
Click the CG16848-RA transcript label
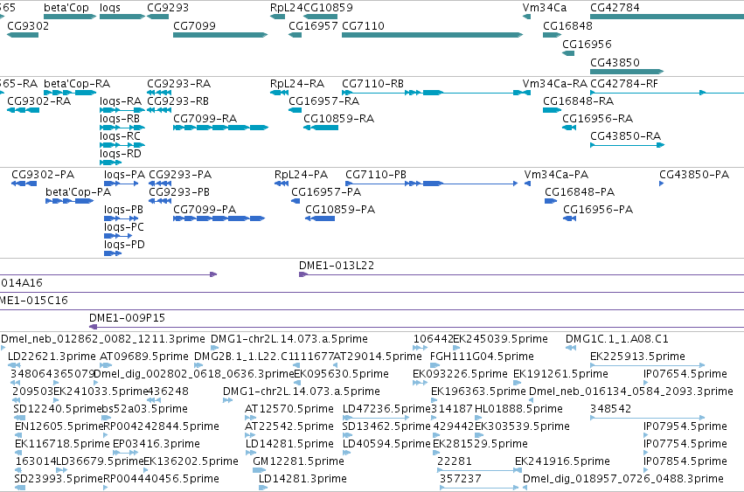pos(579,101)
